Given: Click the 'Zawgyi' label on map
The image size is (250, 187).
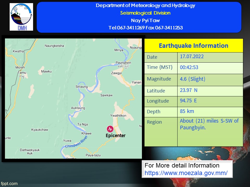Looking at the screenshot, I should [x=116, y=73].
